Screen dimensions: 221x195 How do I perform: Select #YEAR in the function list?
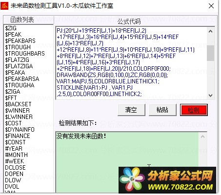tap(14, 149)
